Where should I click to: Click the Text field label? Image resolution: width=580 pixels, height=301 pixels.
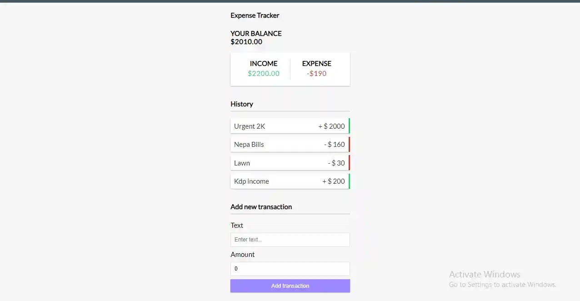point(237,225)
